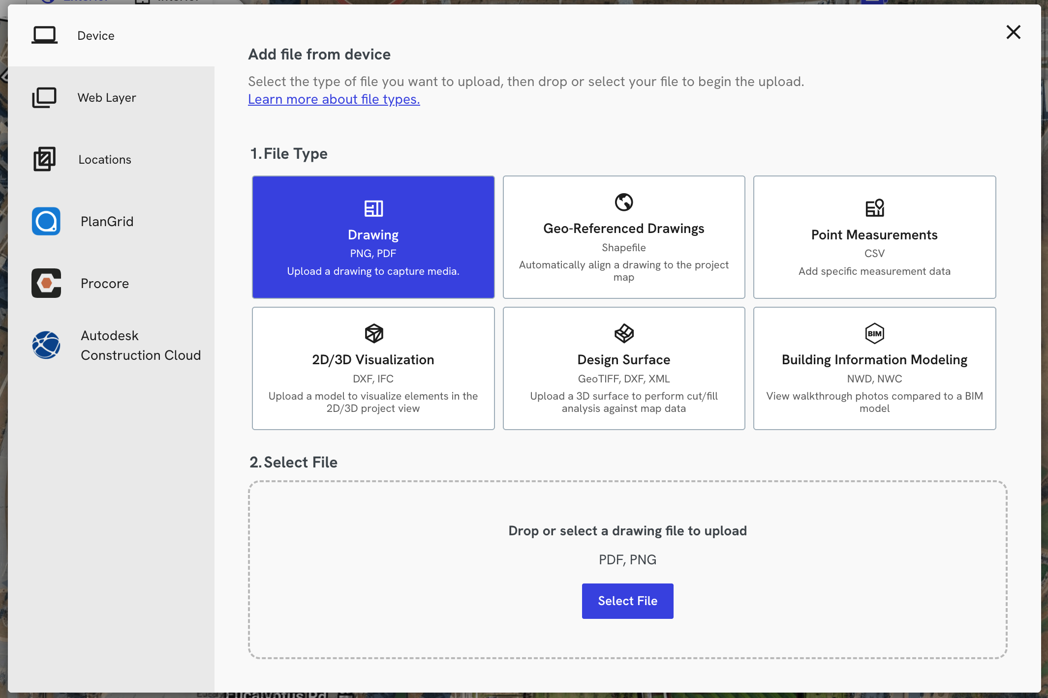The width and height of the screenshot is (1048, 698).
Task: Click the PlanGrid logo icon
Action: [46, 221]
